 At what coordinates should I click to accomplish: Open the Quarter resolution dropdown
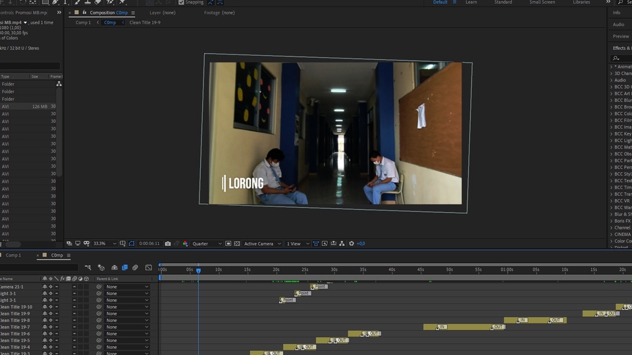[207, 243]
